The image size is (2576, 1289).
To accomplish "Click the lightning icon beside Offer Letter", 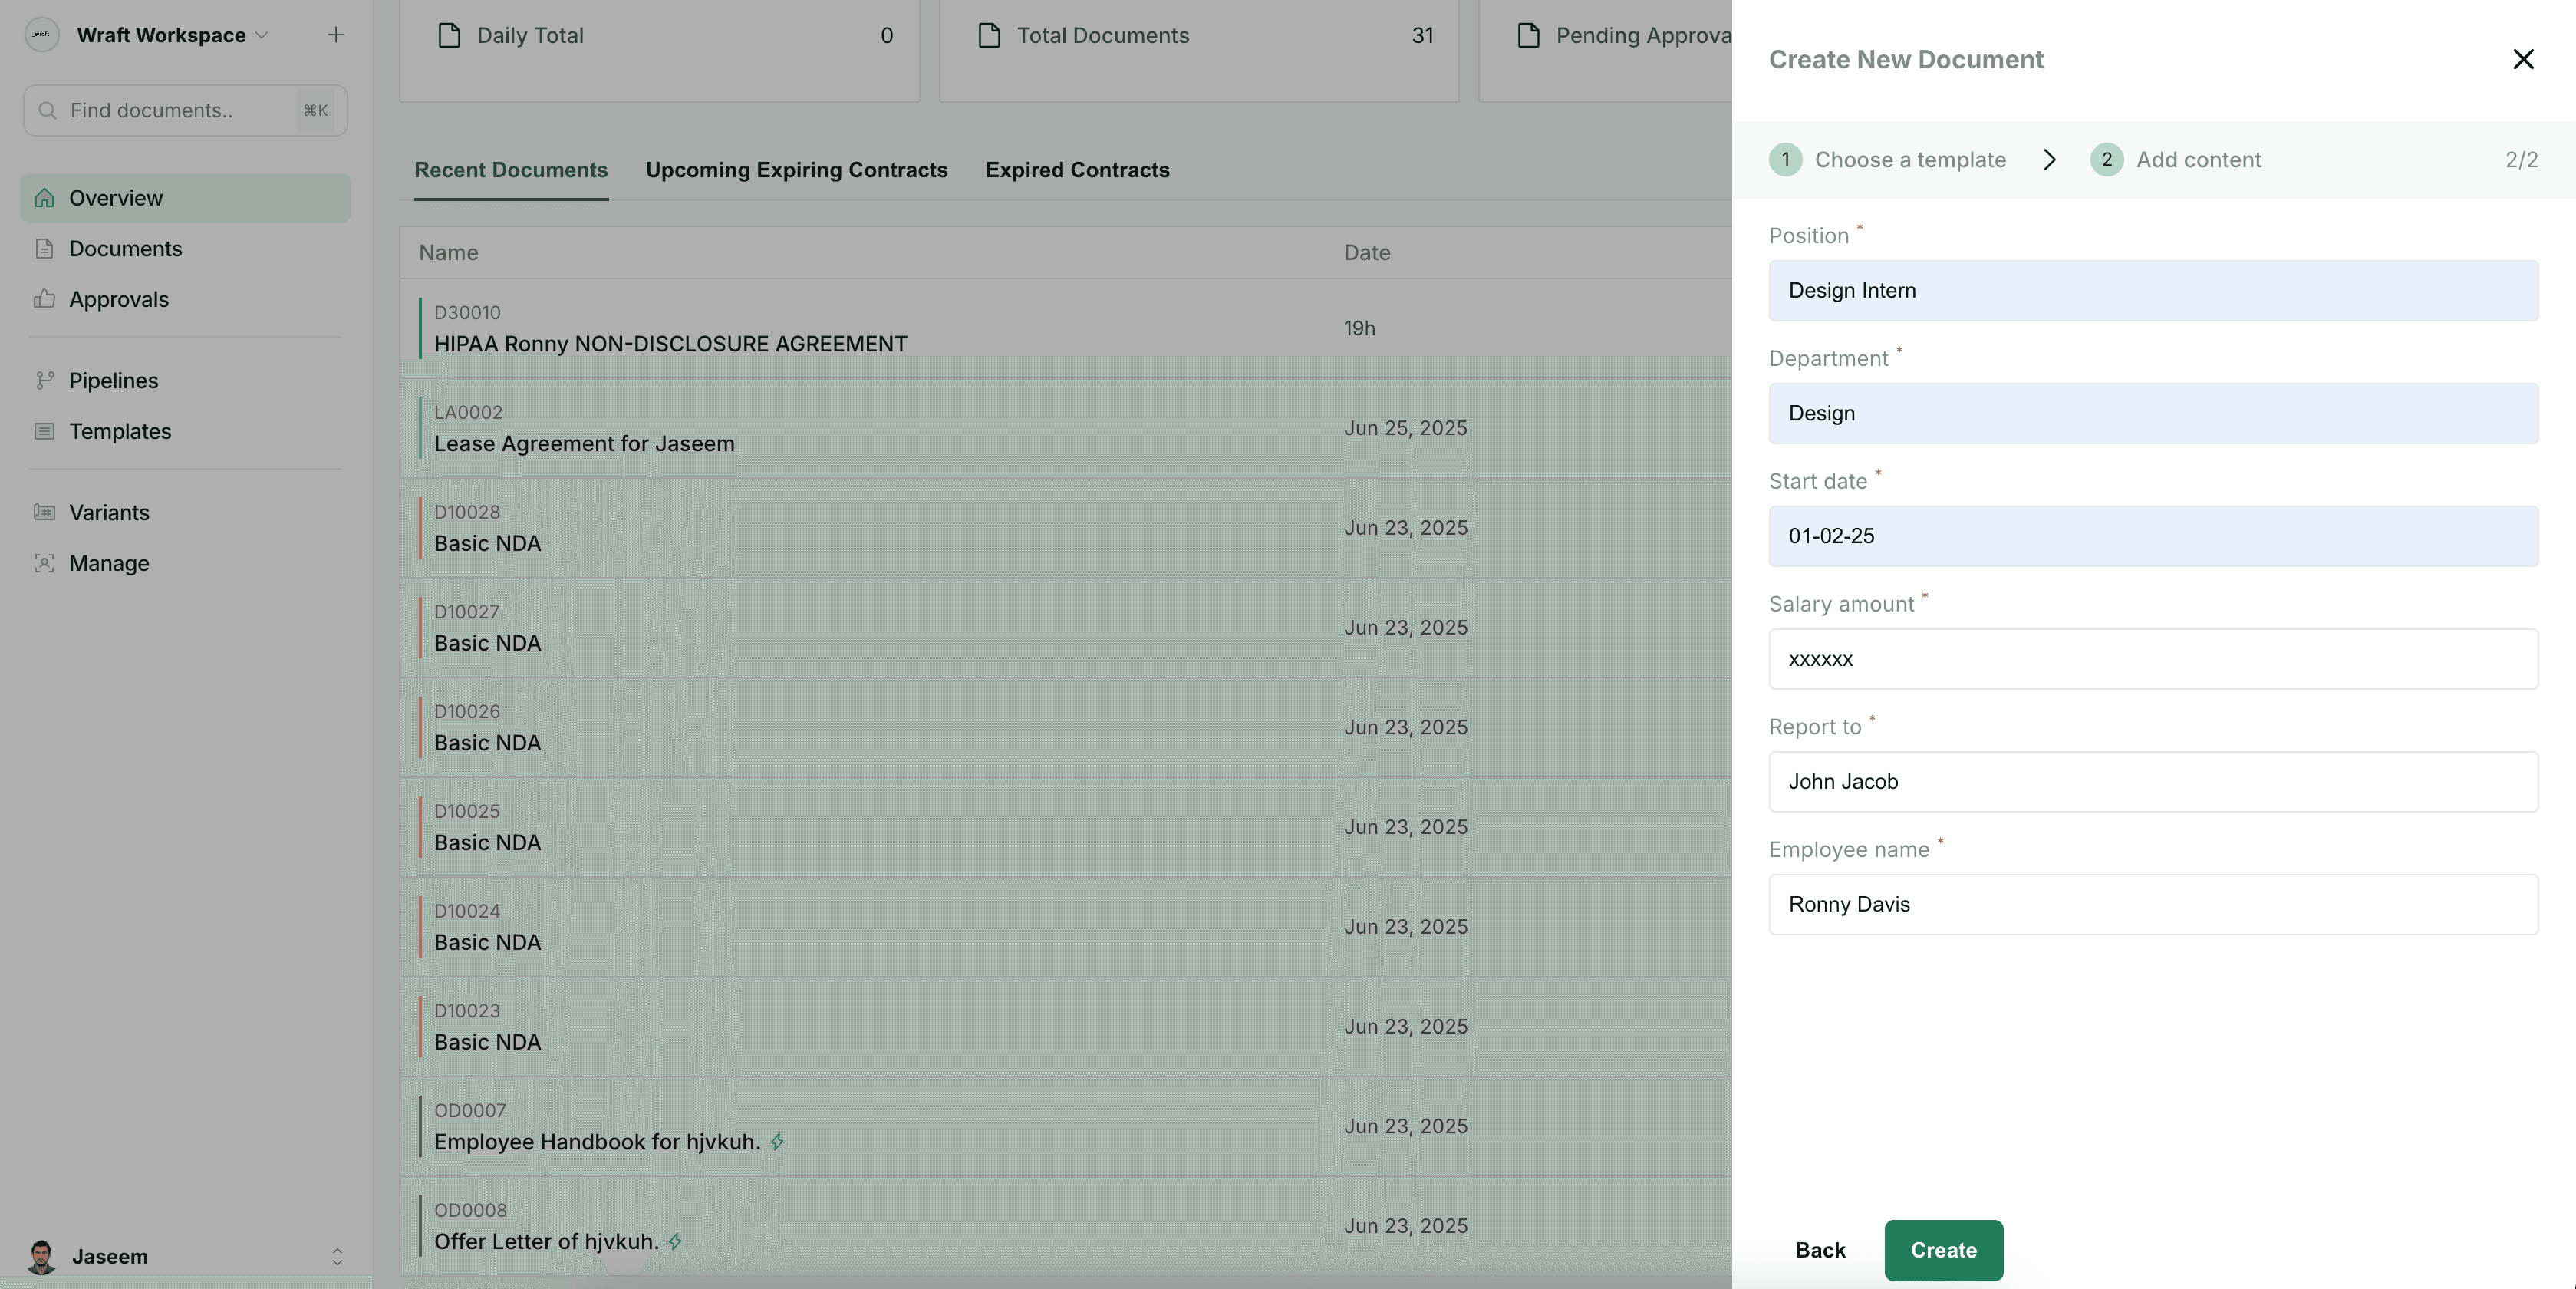I will (x=675, y=1241).
